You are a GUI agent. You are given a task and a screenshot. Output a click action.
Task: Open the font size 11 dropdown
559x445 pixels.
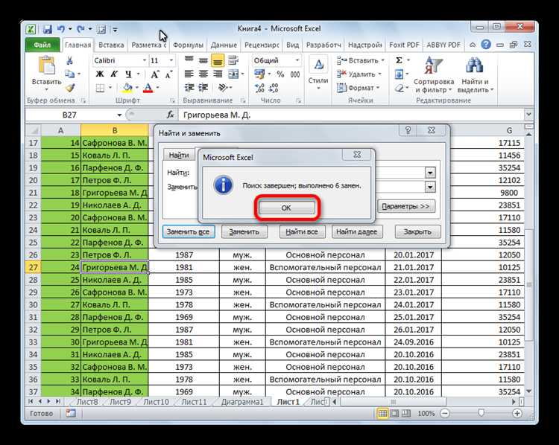171,60
